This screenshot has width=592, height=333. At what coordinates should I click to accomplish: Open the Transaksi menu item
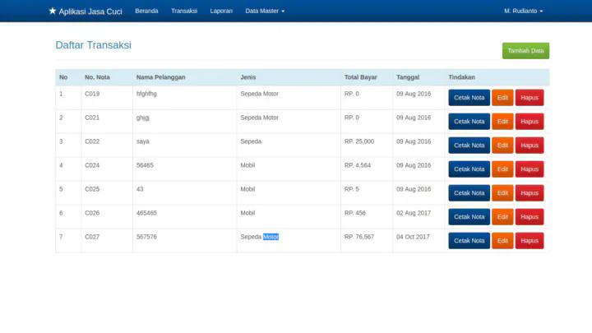point(184,11)
